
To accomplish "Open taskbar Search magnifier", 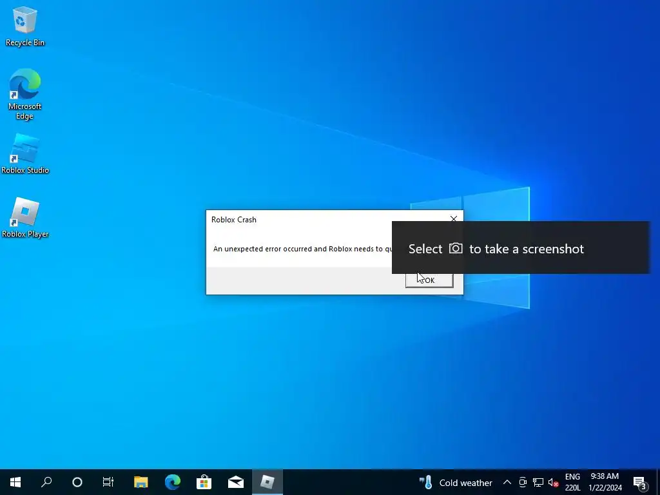I will [46, 482].
